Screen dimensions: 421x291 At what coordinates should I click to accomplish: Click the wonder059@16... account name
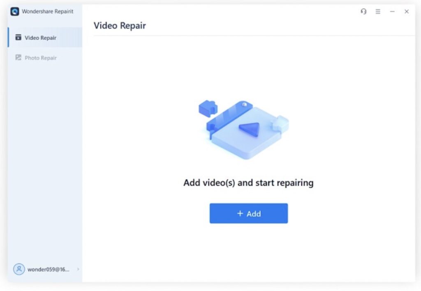(49, 269)
